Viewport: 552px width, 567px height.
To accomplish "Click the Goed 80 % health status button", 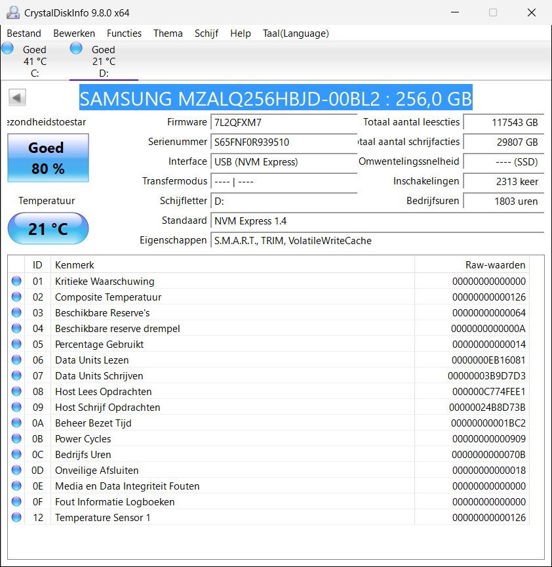I will tap(48, 157).
